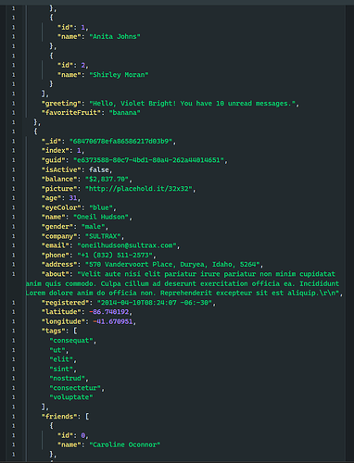354x463 pixels.
Task: Click the friend "id": 0 line
Action: tap(73, 435)
